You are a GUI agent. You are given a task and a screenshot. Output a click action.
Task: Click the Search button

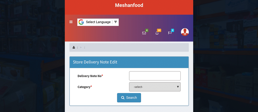pyautogui.click(x=129, y=98)
